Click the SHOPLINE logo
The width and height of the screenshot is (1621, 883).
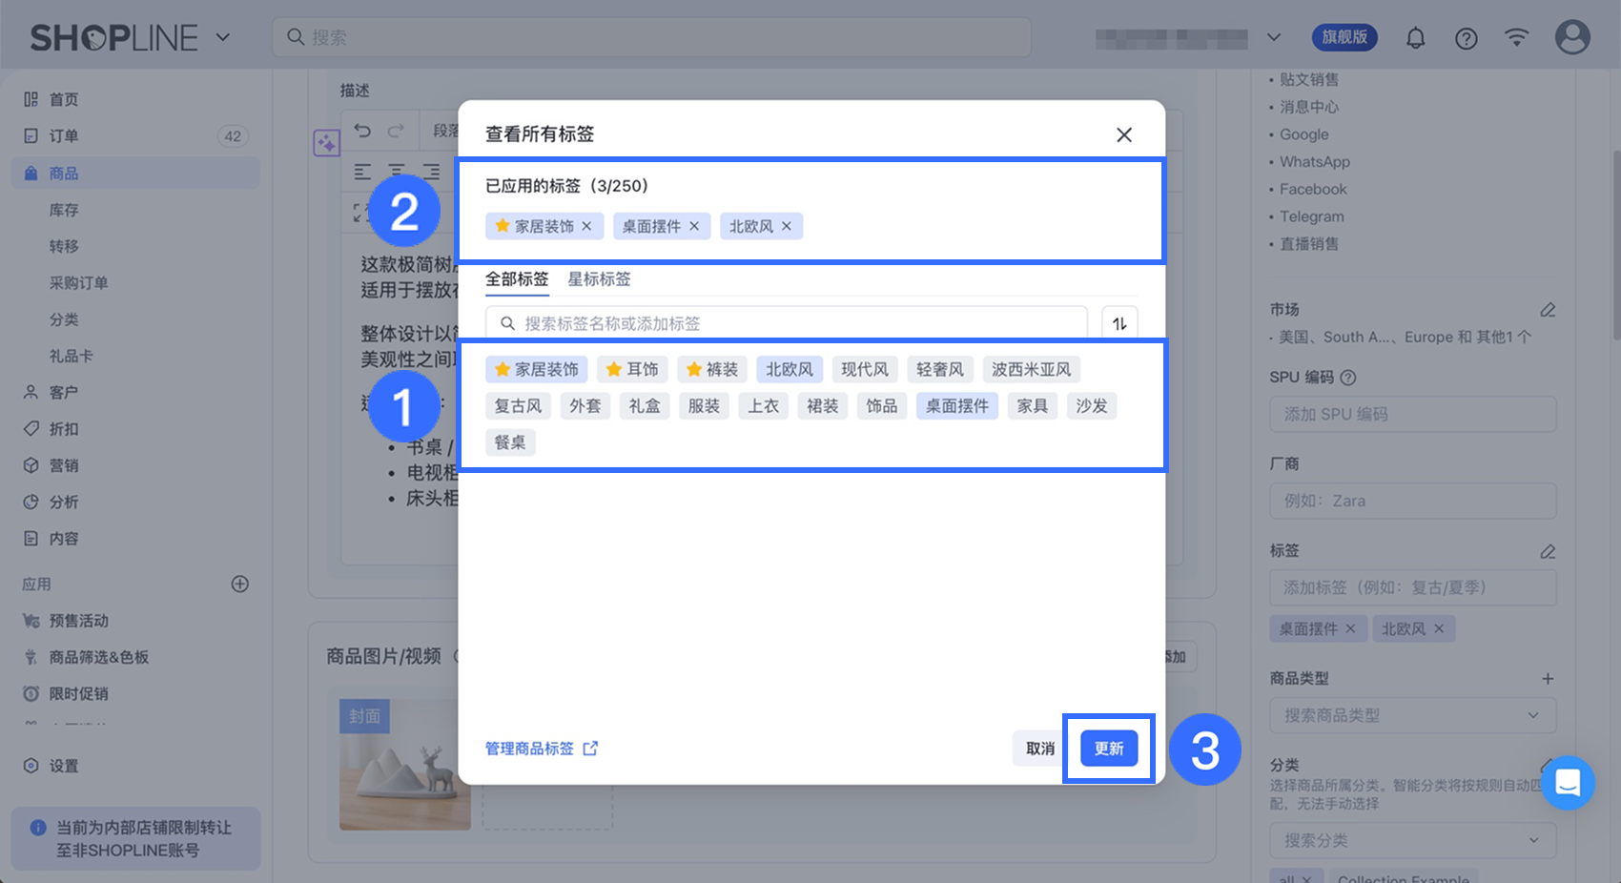point(113,38)
